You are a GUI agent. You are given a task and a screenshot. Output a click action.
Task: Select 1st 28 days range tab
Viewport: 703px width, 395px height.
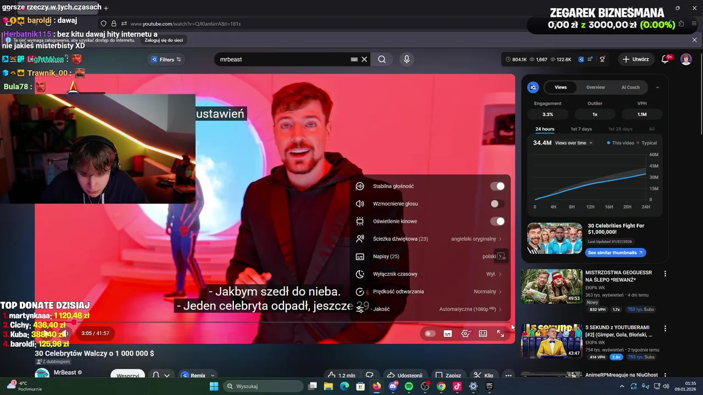[x=620, y=129]
